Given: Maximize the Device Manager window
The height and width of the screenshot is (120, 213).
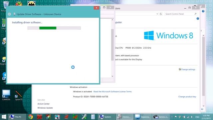Looking at the screenshot, I should coord(104,7).
